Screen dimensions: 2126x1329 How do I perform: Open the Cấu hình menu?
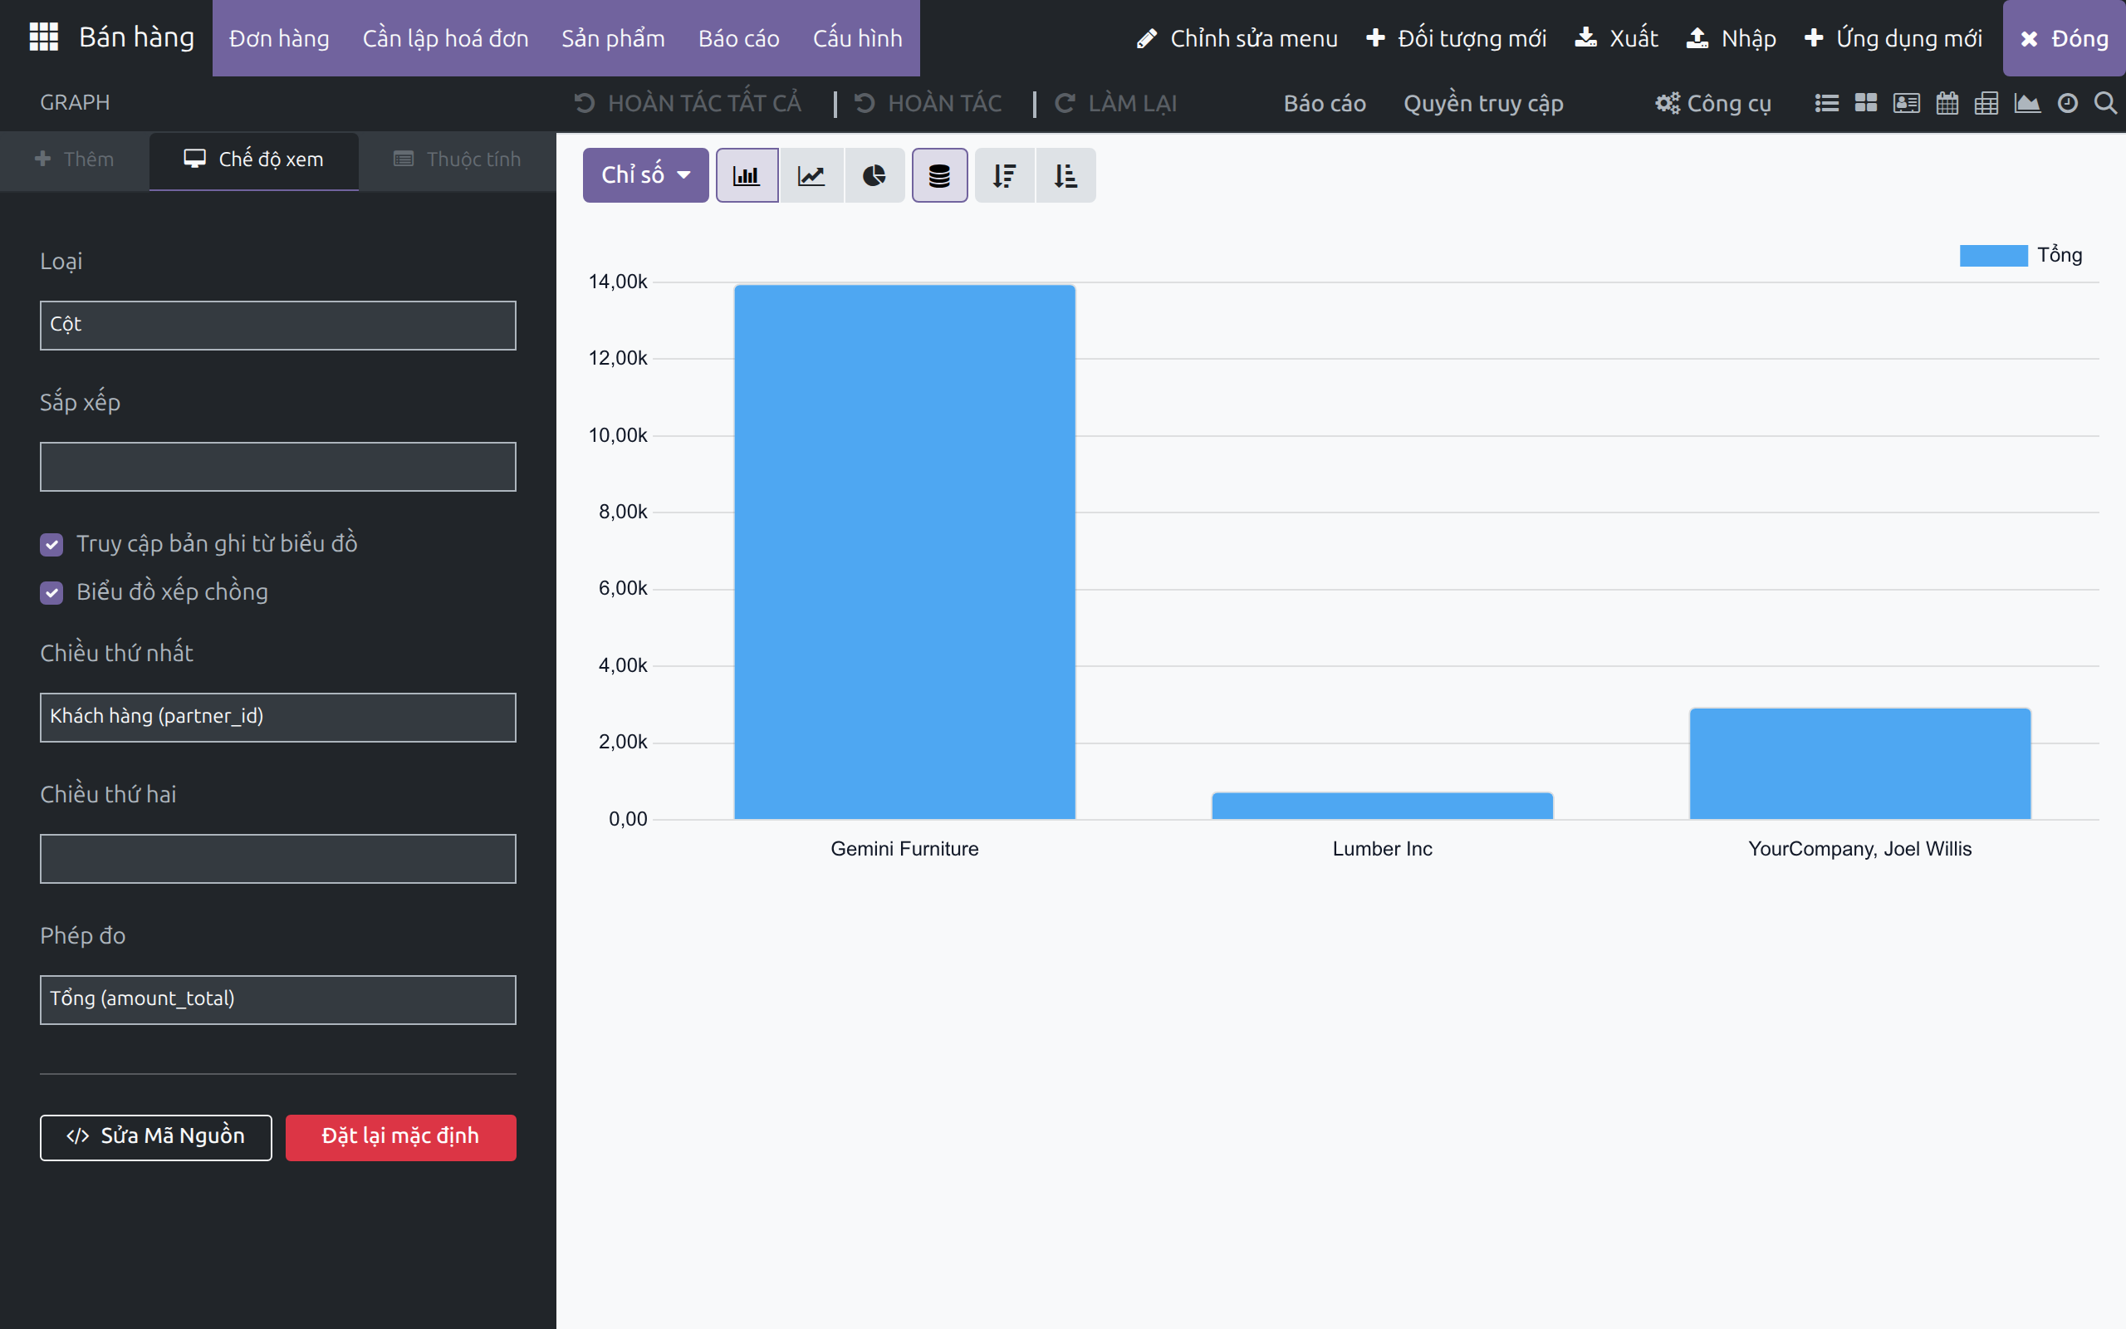click(857, 39)
